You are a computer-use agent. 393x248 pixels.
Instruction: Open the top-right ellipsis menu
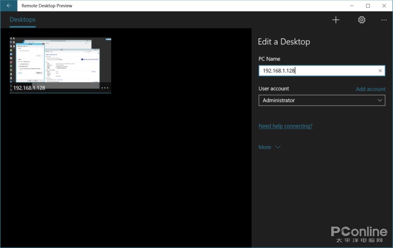tap(384, 20)
